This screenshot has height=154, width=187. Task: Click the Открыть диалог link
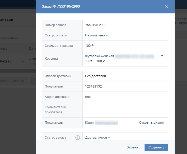[152, 123]
